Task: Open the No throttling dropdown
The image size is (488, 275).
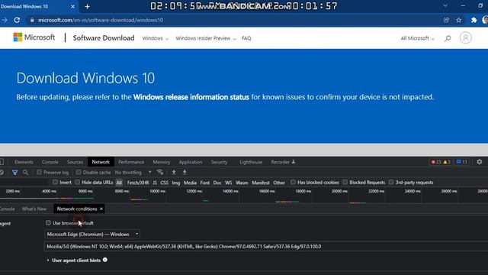Action: coord(133,173)
